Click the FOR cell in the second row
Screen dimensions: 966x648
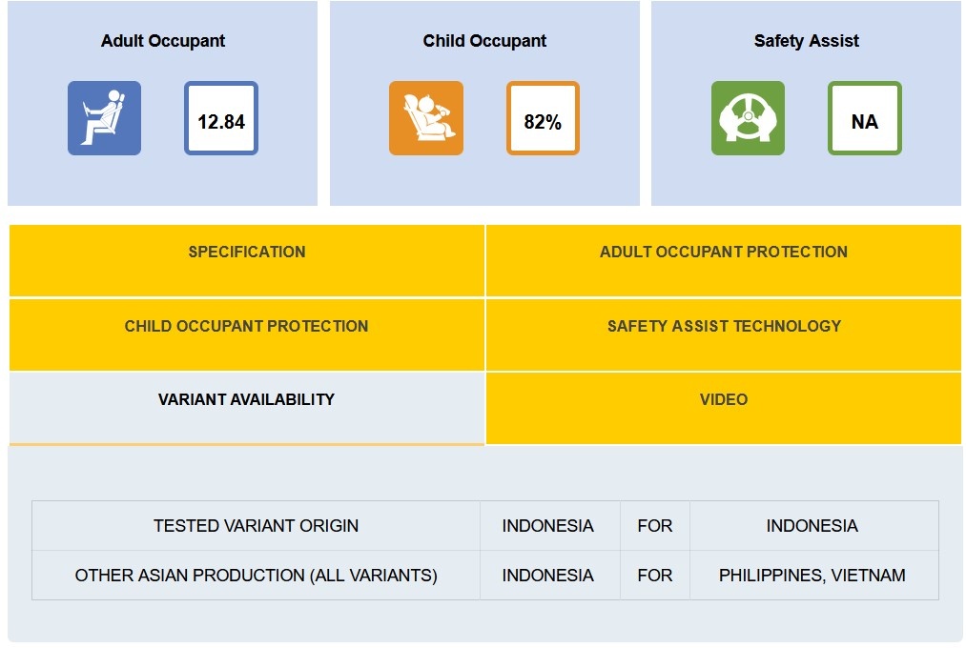[x=654, y=576]
